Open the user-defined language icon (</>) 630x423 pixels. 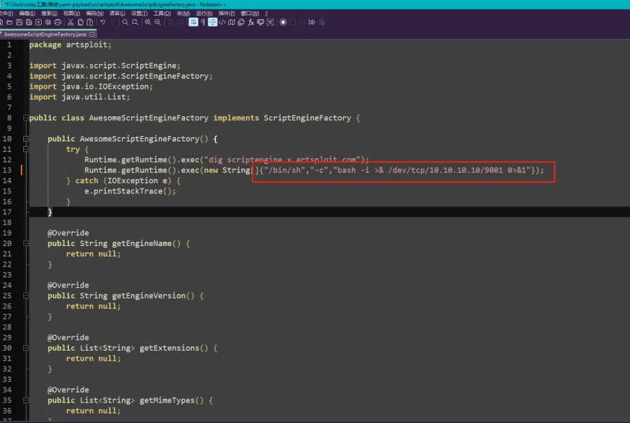pyautogui.click(x=222, y=23)
